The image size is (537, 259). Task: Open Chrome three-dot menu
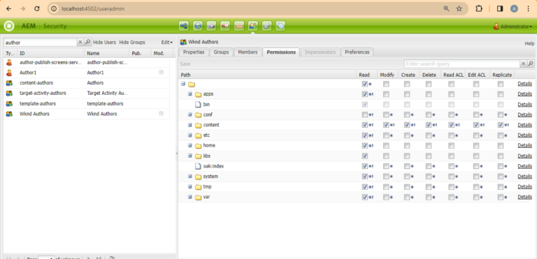click(x=529, y=9)
